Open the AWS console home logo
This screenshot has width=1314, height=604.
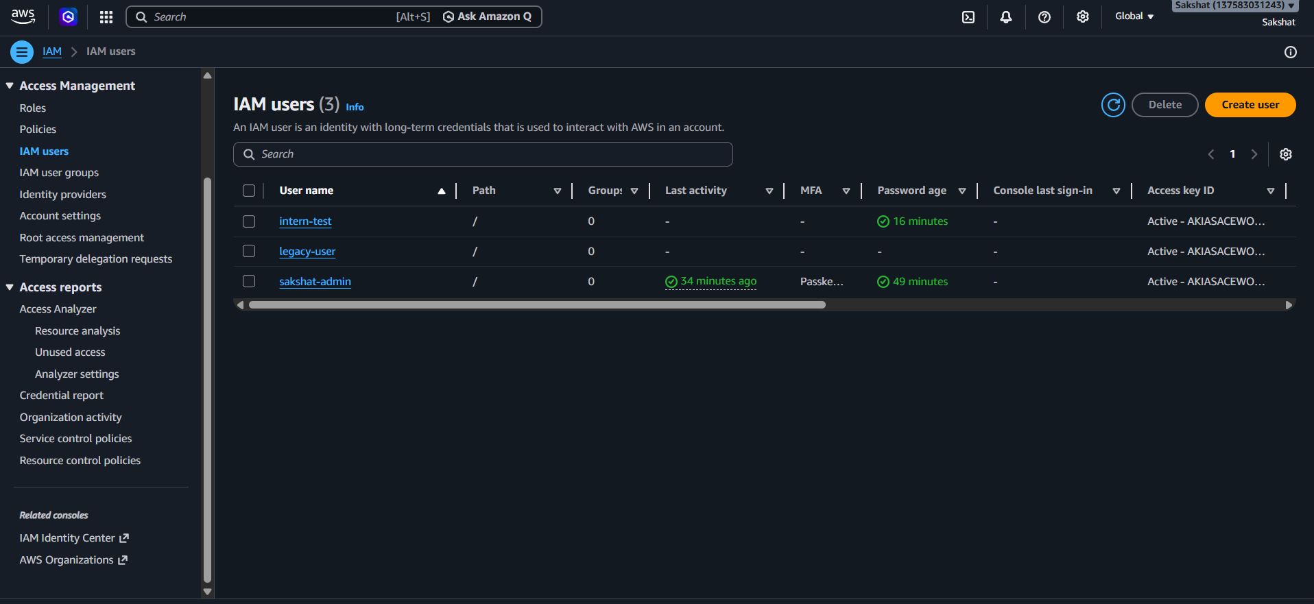(x=23, y=16)
